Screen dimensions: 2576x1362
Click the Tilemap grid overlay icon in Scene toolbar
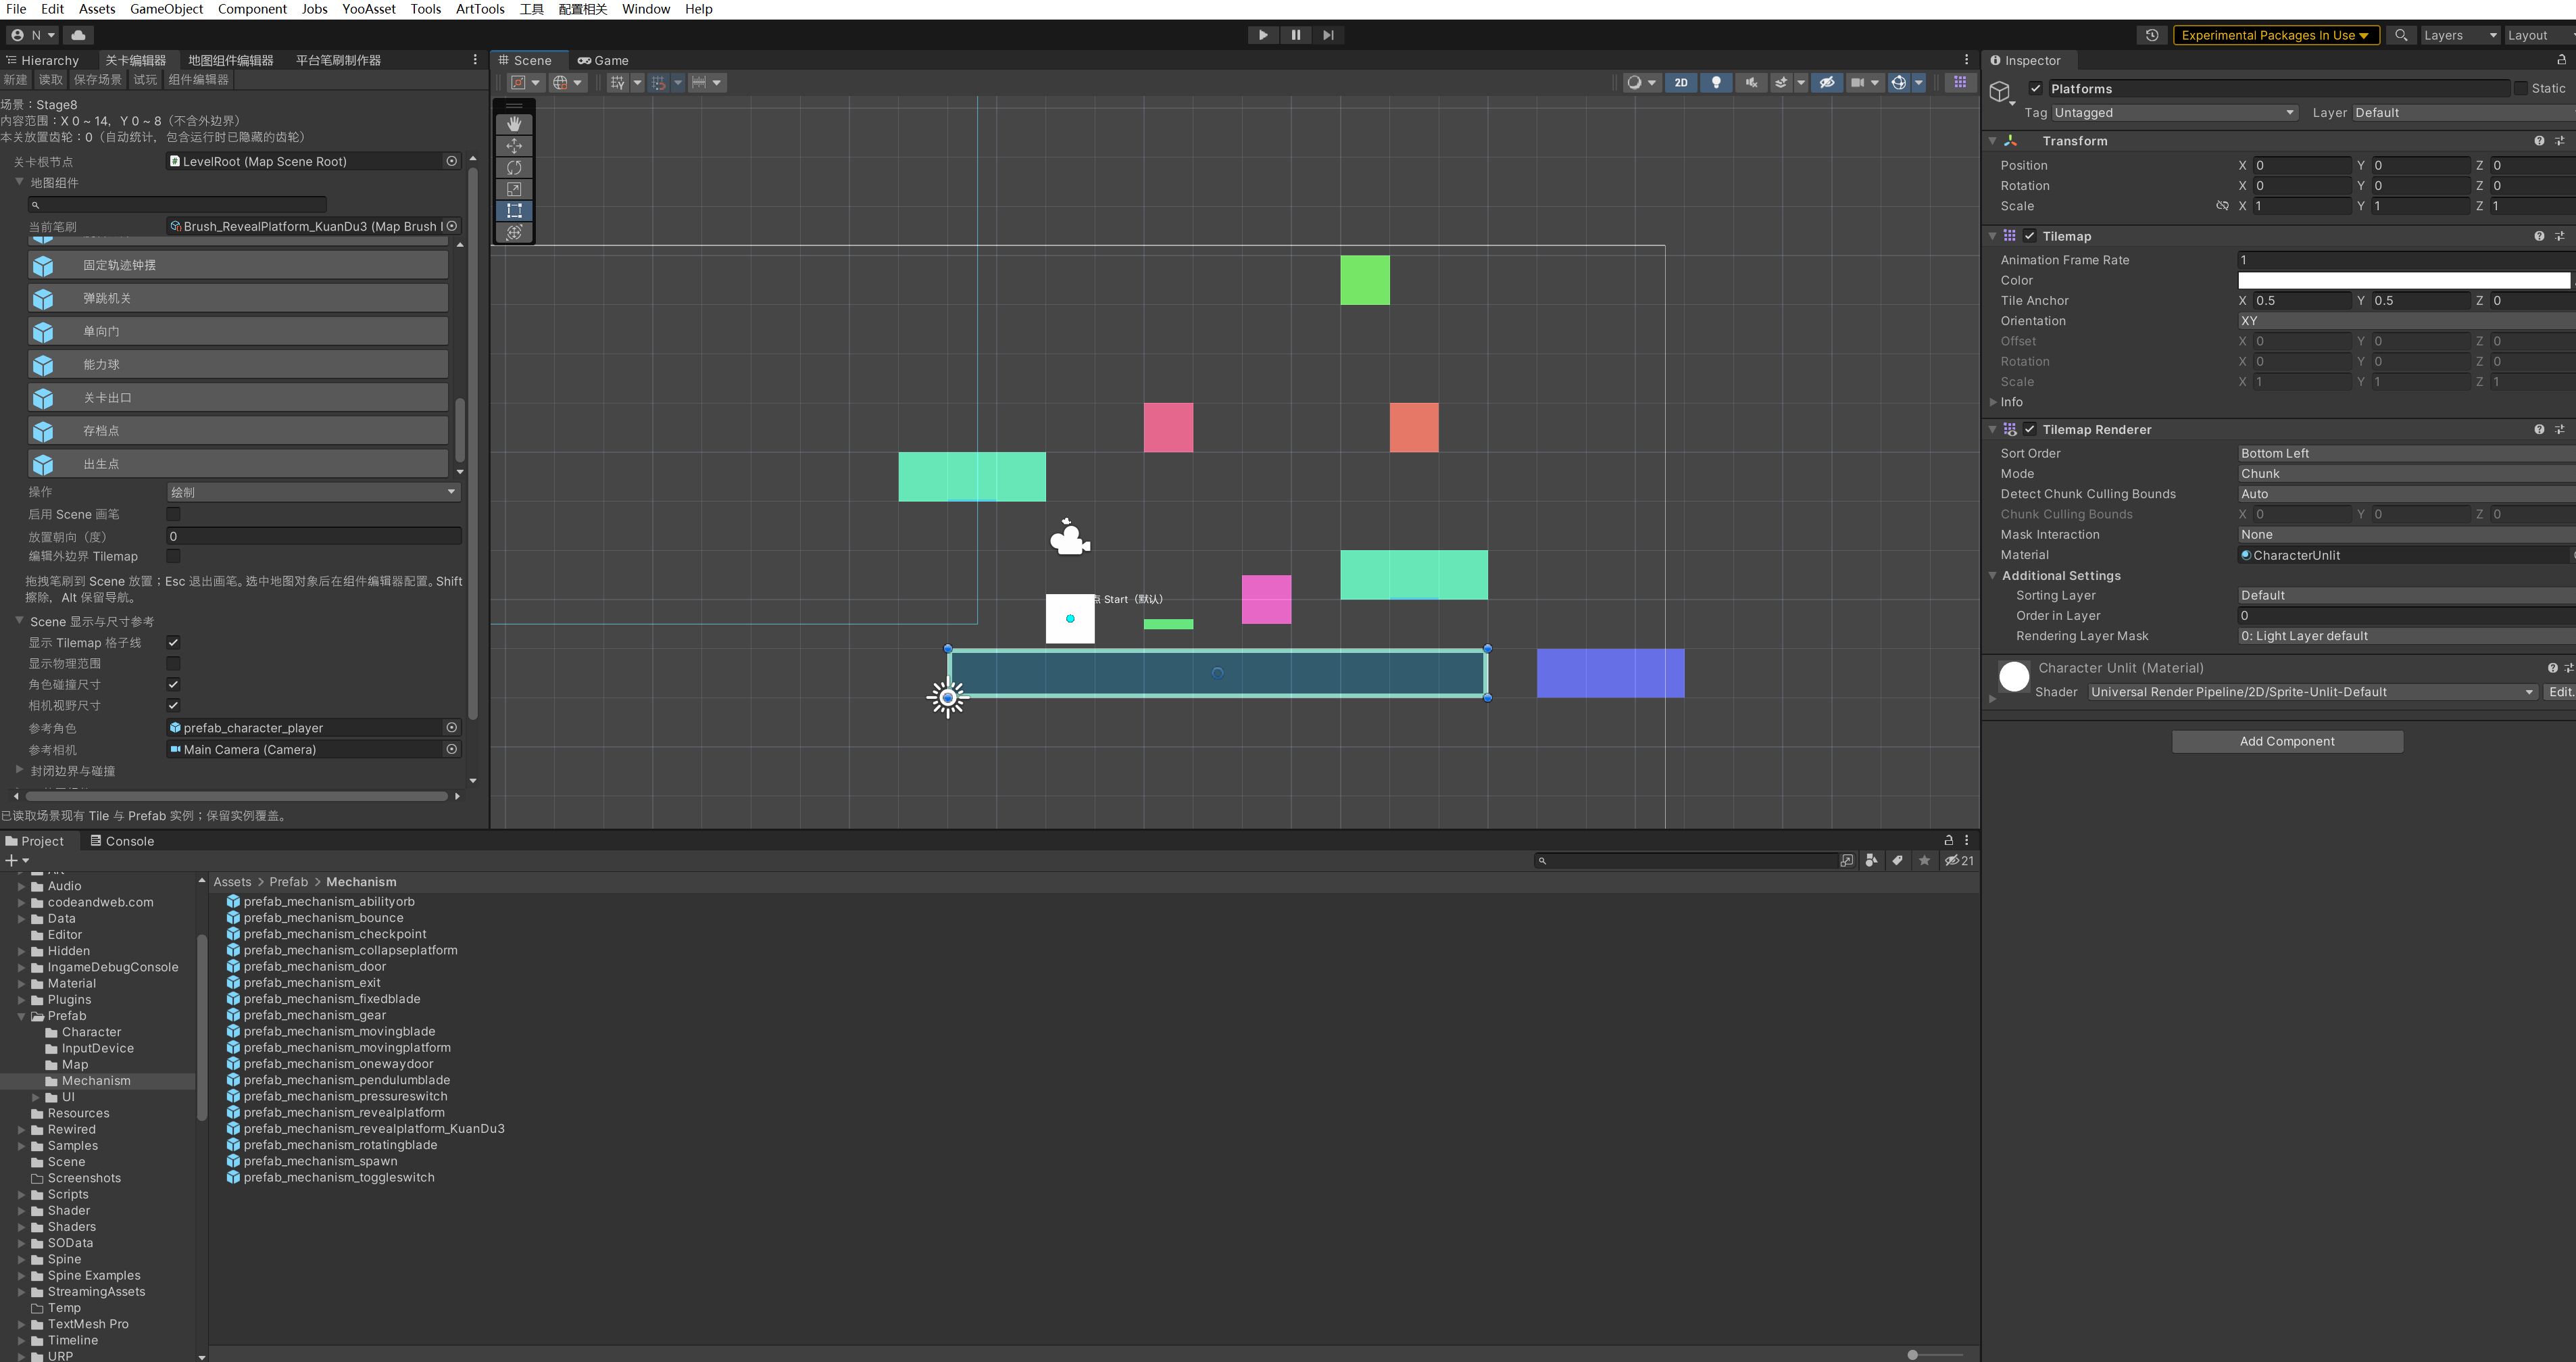(1960, 83)
